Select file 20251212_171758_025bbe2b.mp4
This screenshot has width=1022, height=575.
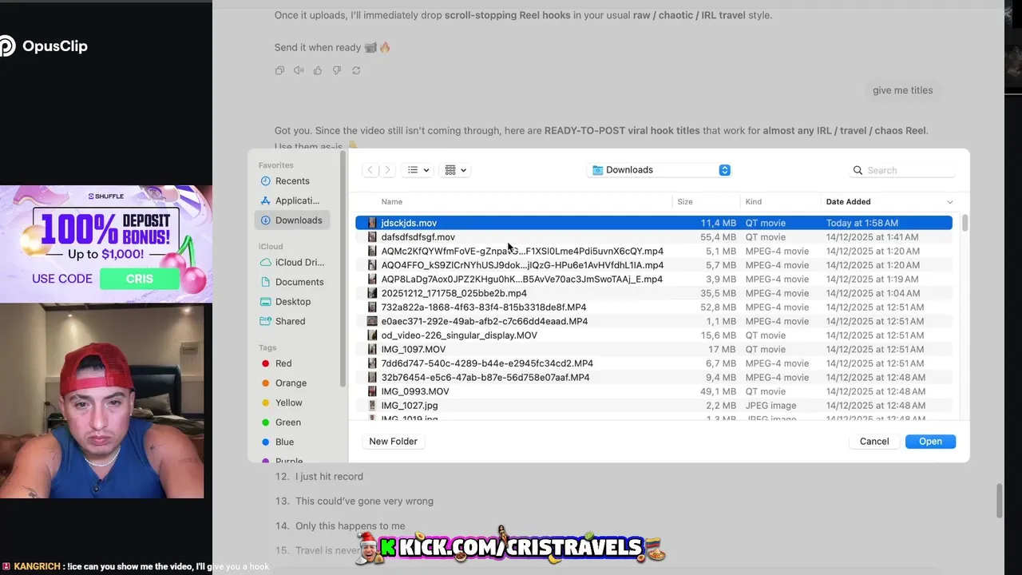tap(654, 293)
